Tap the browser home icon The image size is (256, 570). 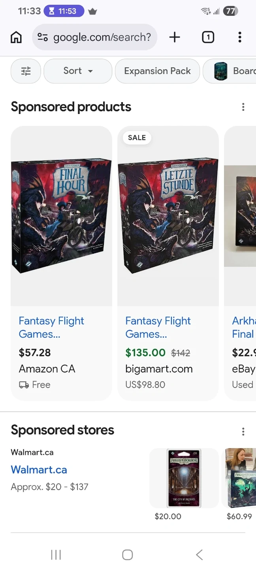16,37
